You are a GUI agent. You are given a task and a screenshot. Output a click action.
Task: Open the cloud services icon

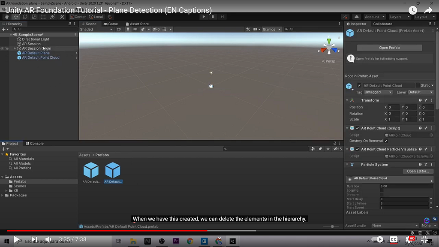[x=356, y=17]
